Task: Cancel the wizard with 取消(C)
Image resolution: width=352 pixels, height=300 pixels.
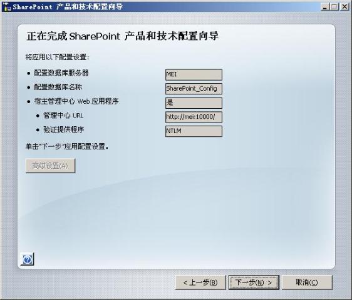Action: point(307,282)
